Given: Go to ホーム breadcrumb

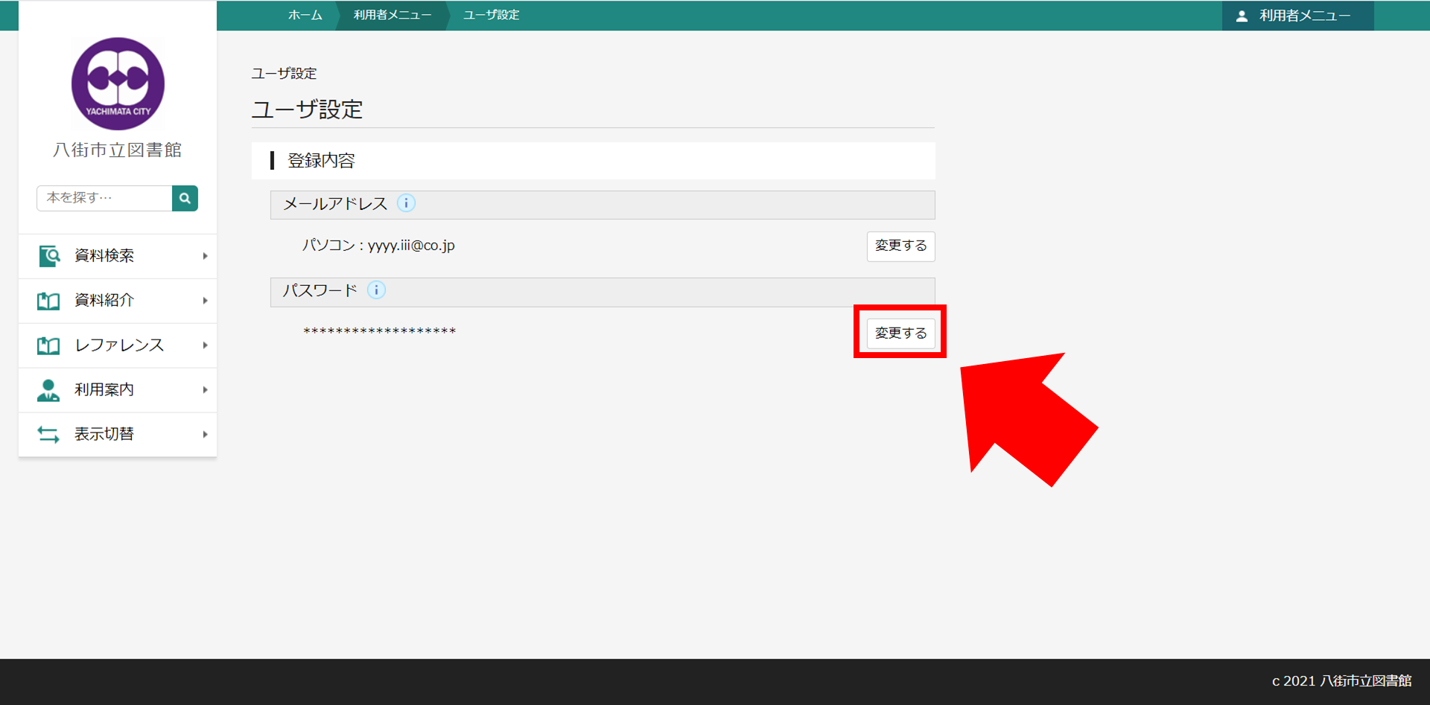Looking at the screenshot, I should (x=305, y=15).
